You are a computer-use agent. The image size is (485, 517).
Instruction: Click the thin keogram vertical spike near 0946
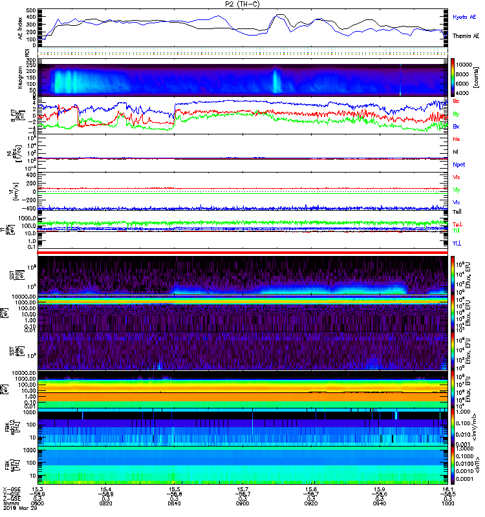point(400,80)
